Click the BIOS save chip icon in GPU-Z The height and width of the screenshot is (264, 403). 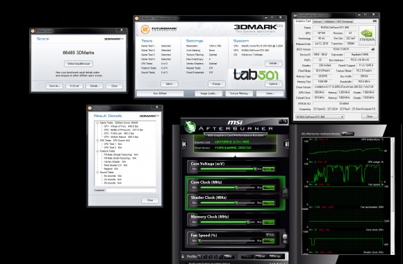373,49
